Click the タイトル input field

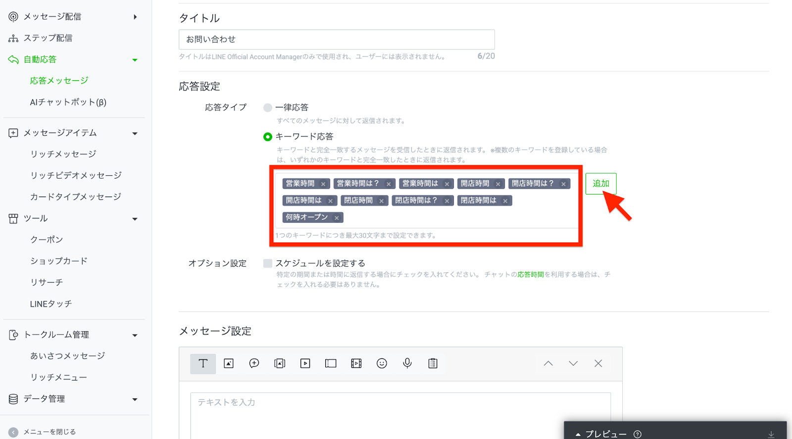coord(337,40)
